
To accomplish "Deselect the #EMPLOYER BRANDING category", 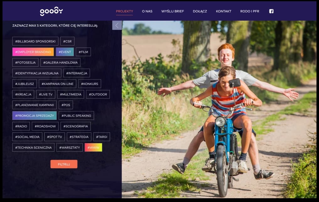I will [33, 52].
